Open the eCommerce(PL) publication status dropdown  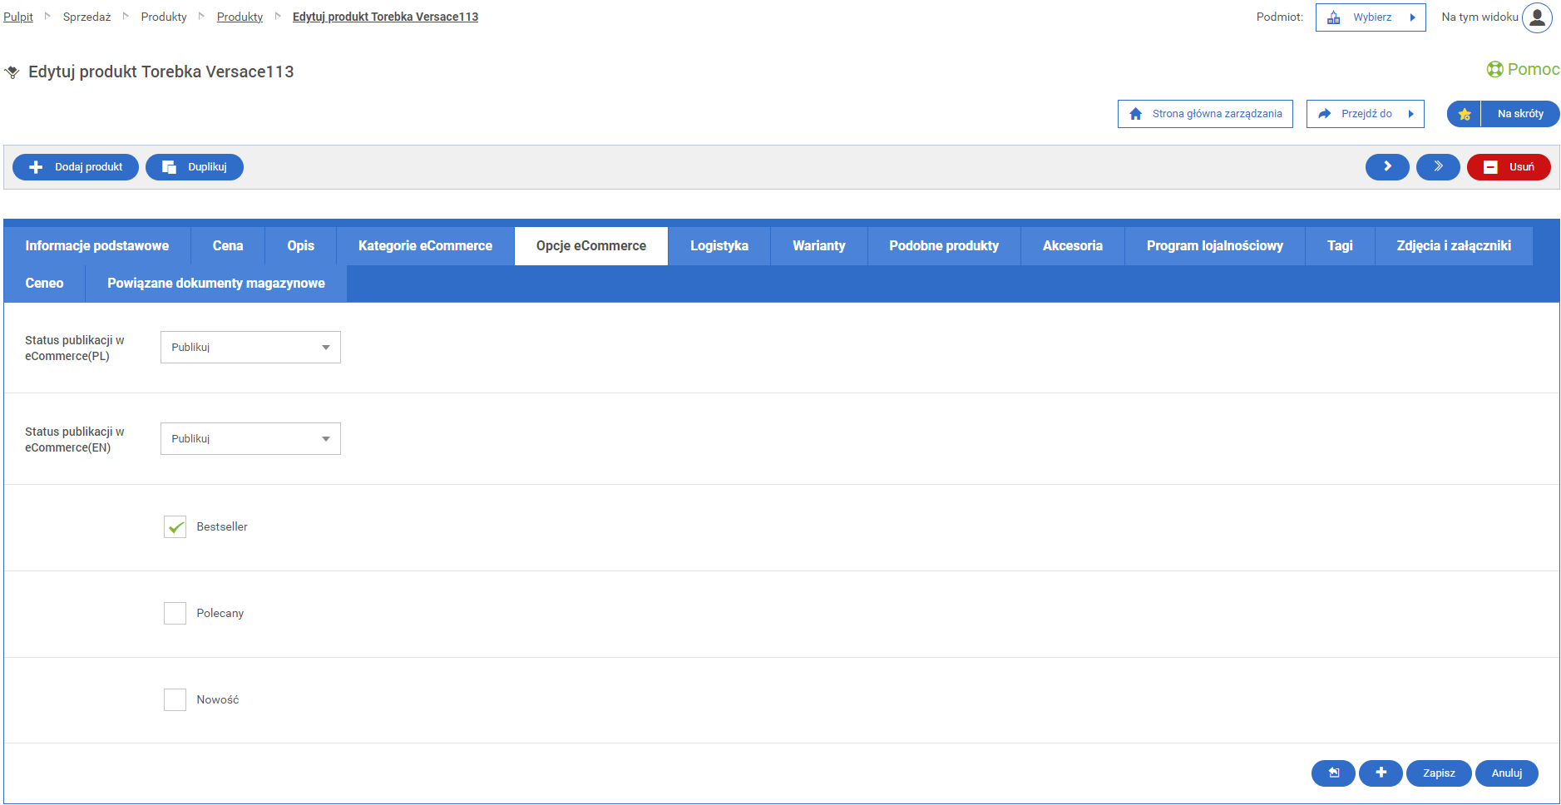250,348
